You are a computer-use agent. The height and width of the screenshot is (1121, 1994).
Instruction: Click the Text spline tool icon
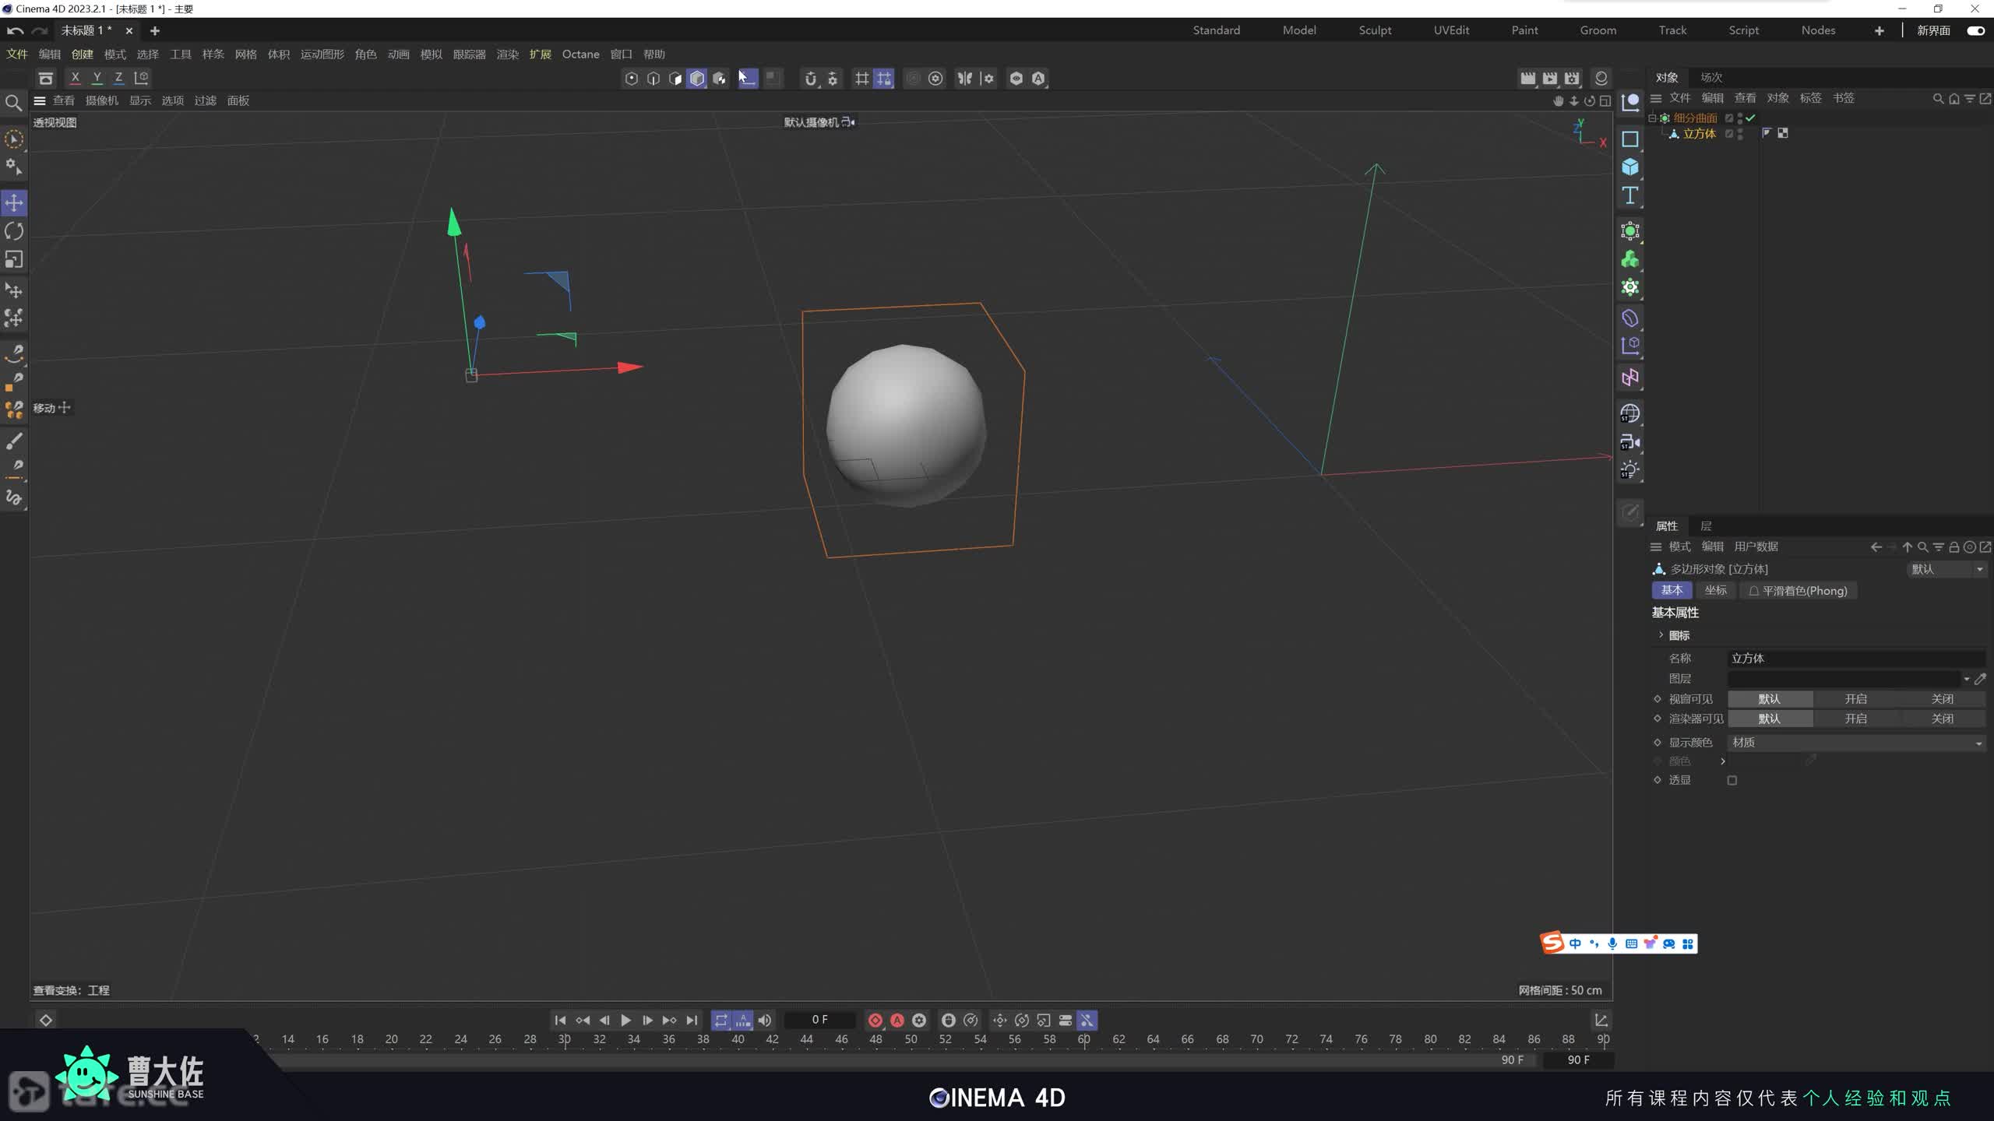pyautogui.click(x=1629, y=195)
